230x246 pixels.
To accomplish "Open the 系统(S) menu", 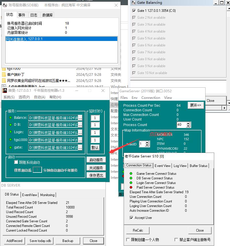I will click(9, 97).
